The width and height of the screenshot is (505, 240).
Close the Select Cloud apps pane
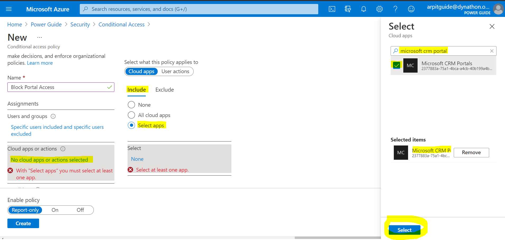[492, 26]
